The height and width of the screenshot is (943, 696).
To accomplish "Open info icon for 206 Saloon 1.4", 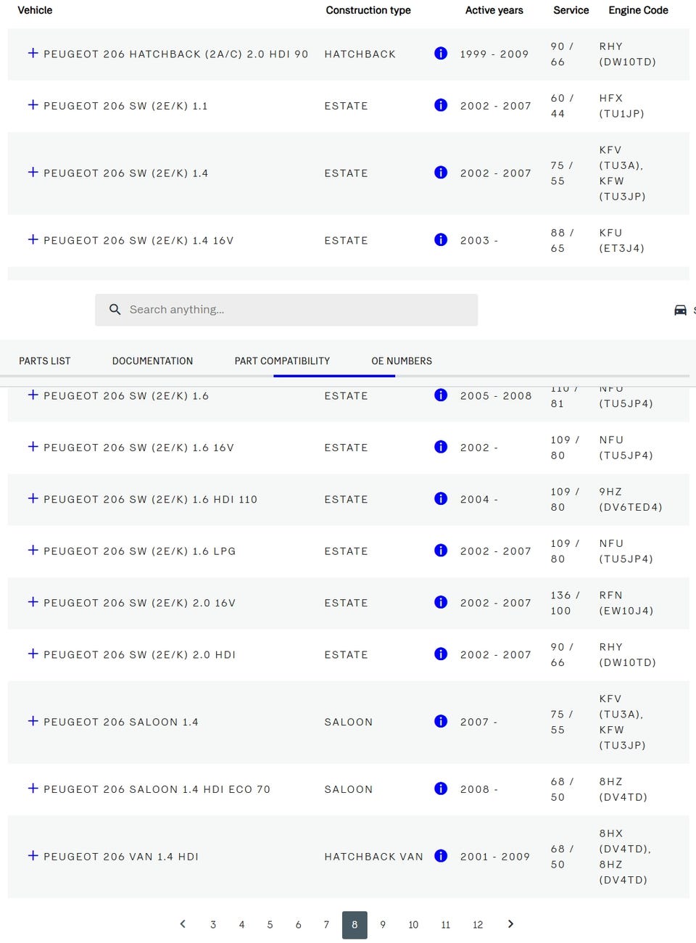I will [441, 721].
